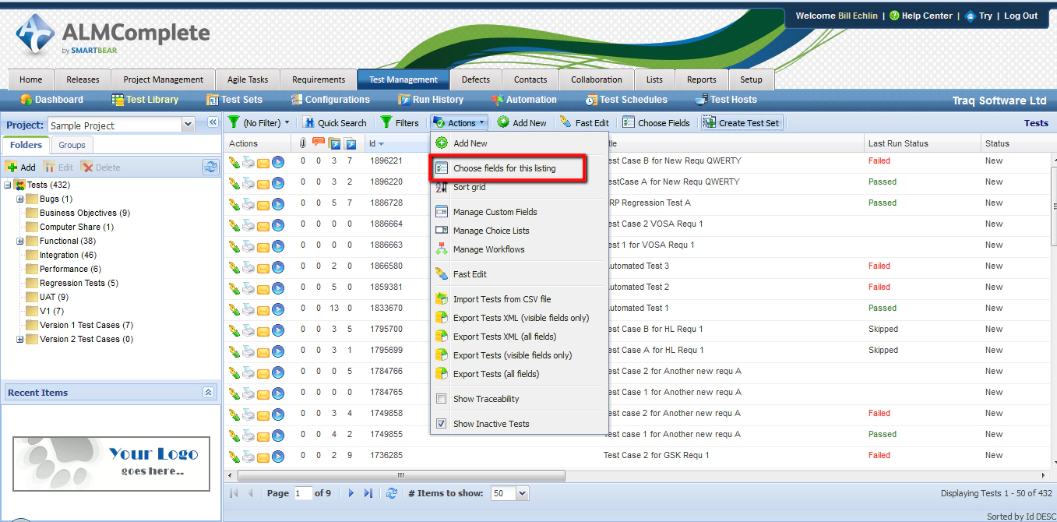
Task: Click the Create Test Set button
Action: coord(742,123)
